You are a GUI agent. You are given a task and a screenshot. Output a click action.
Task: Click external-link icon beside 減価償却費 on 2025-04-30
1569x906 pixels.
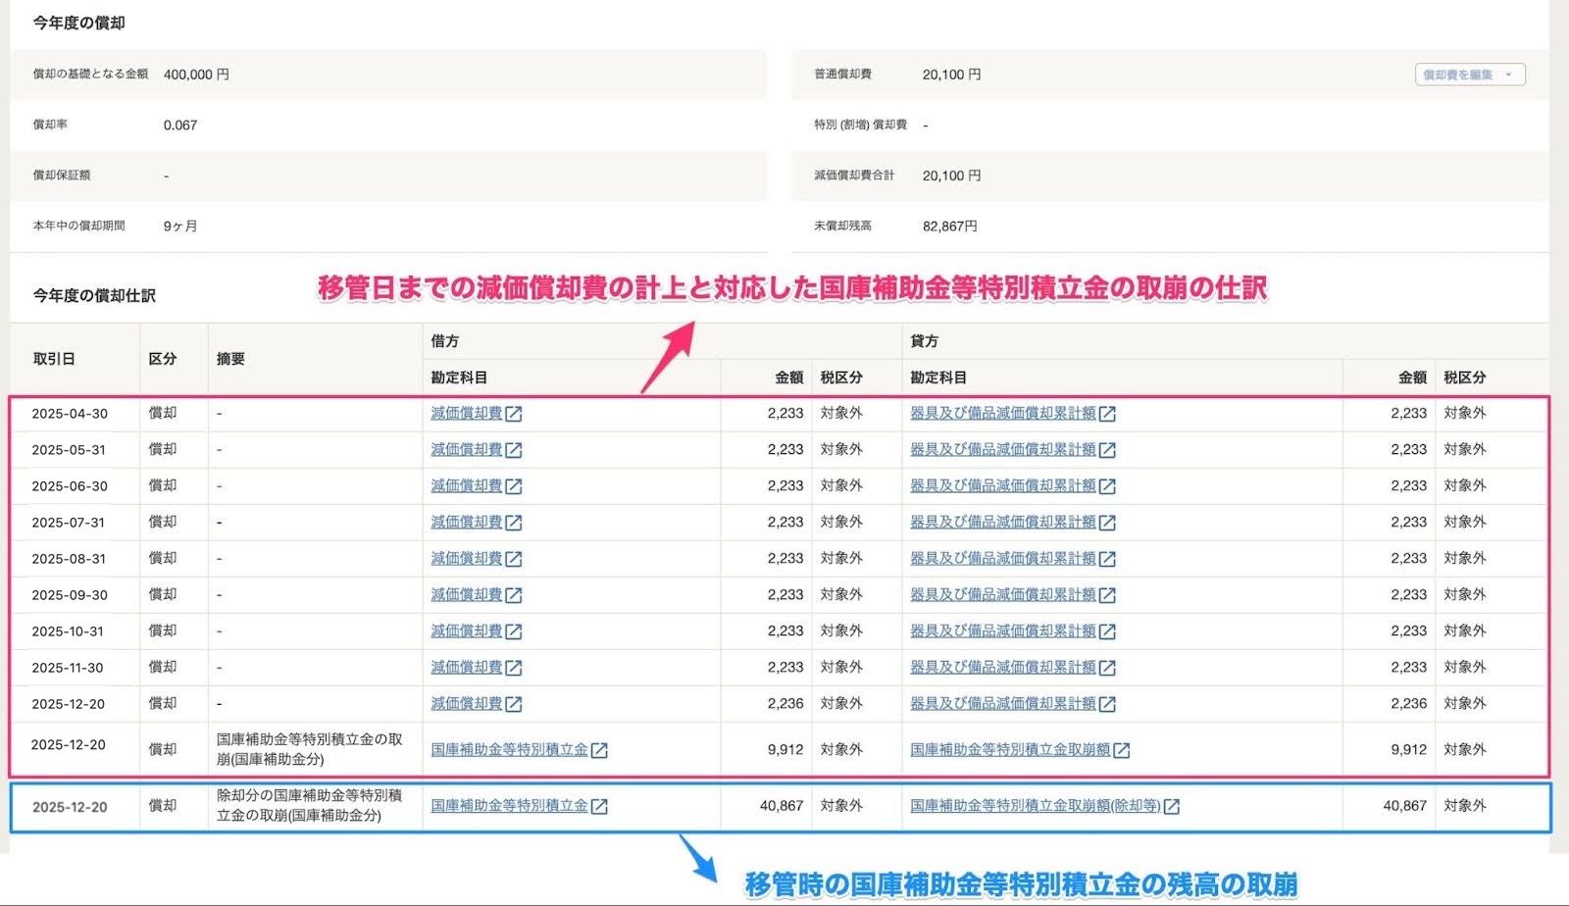pos(514,414)
